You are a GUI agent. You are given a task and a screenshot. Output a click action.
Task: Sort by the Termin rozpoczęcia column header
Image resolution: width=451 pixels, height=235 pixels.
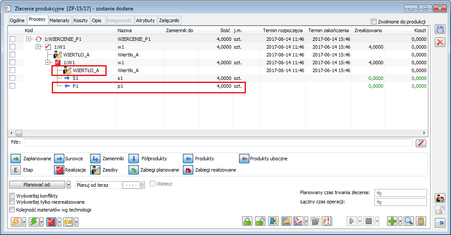click(x=283, y=30)
